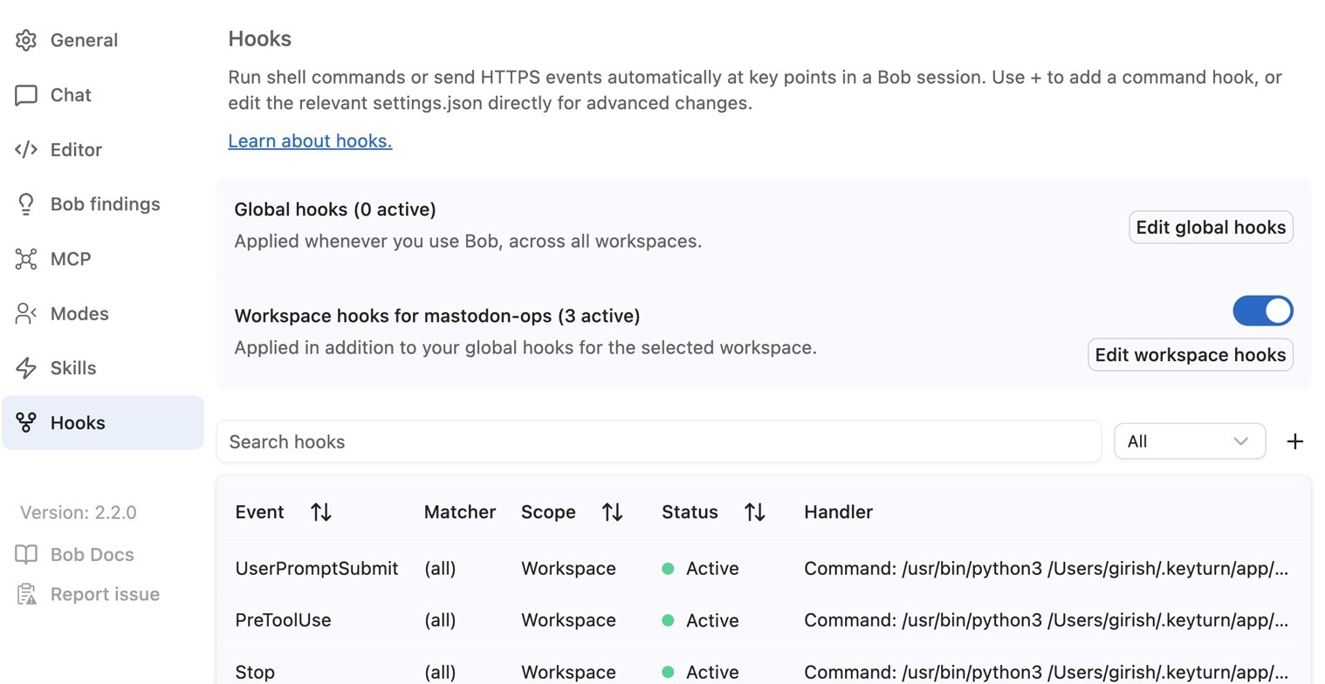This screenshot has width=1325, height=684.
Task: Open the Bob findings section
Action: pyautogui.click(x=102, y=204)
